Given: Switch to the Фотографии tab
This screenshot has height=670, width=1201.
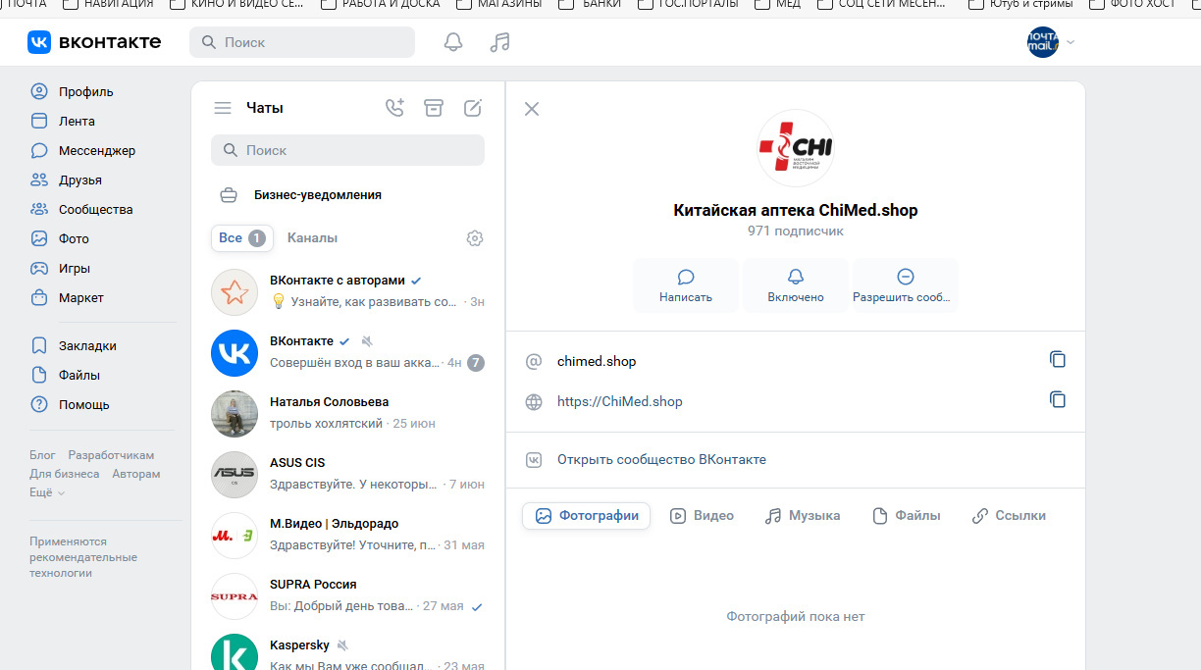Looking at the screenshot, I should 586,516.
